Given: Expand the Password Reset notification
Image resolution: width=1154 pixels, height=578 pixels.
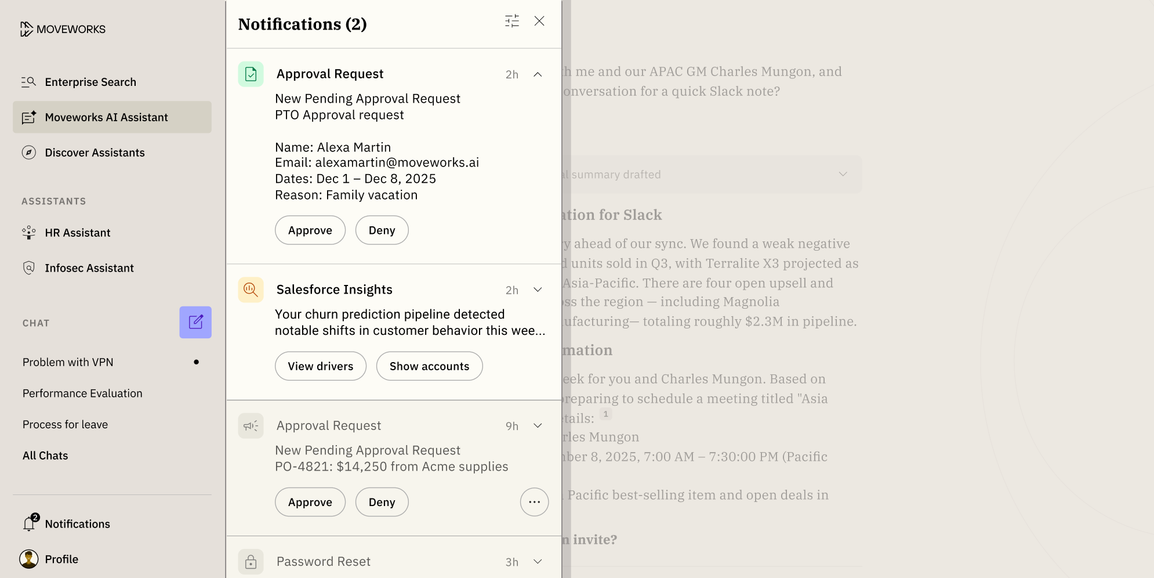Looking at the screenshot, I should (538, 561).
